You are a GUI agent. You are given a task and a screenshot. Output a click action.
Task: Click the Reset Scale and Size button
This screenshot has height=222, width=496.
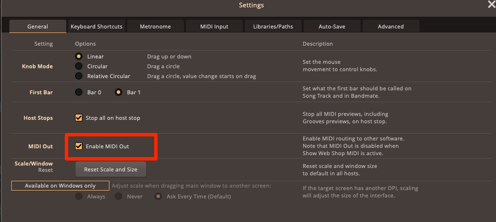(x=110, y=169)
